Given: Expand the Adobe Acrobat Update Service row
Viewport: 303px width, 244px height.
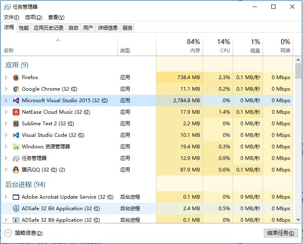Looking at the screenshot, I should point(6,197).
